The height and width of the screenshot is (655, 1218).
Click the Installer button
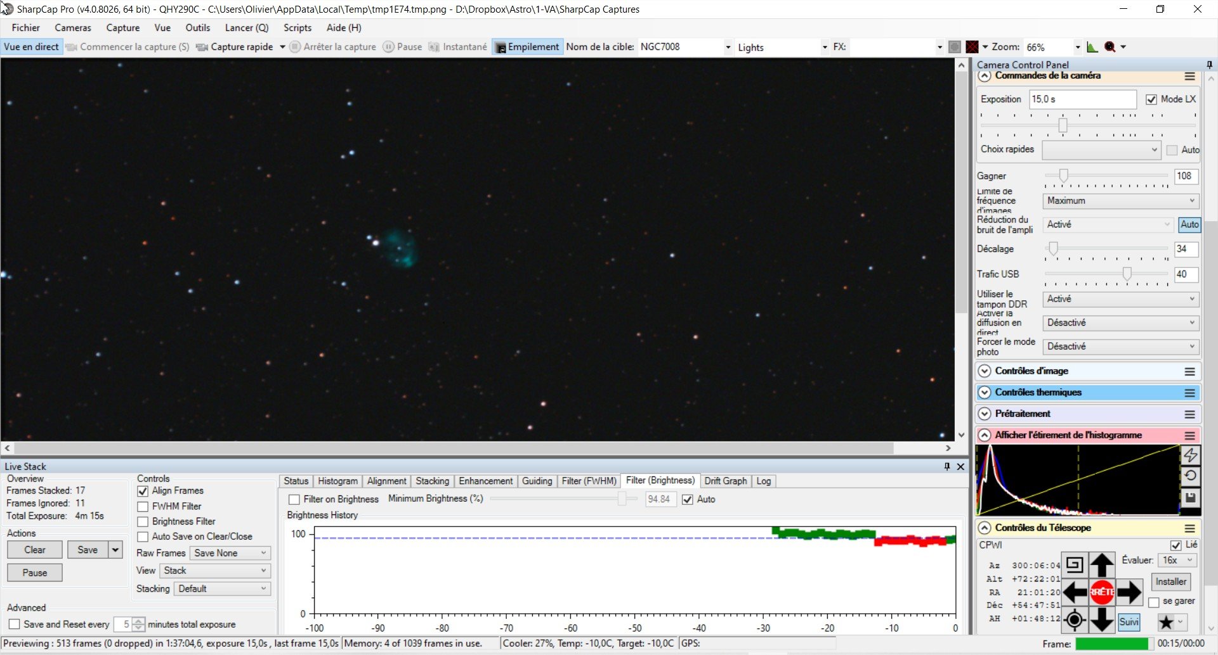point(1170,582)
